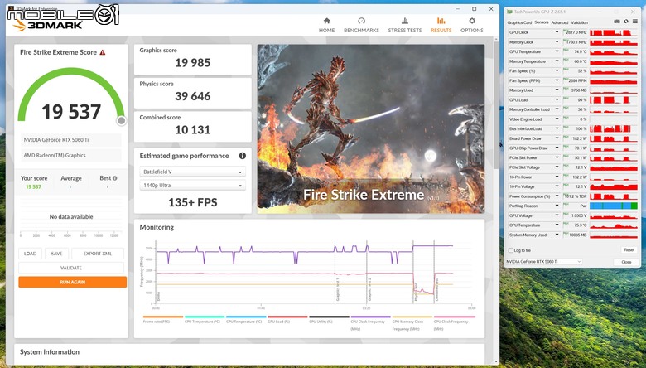Enable the Log to file checkbox in GPU-Z

pyautogui.click(x=511, y=250)
